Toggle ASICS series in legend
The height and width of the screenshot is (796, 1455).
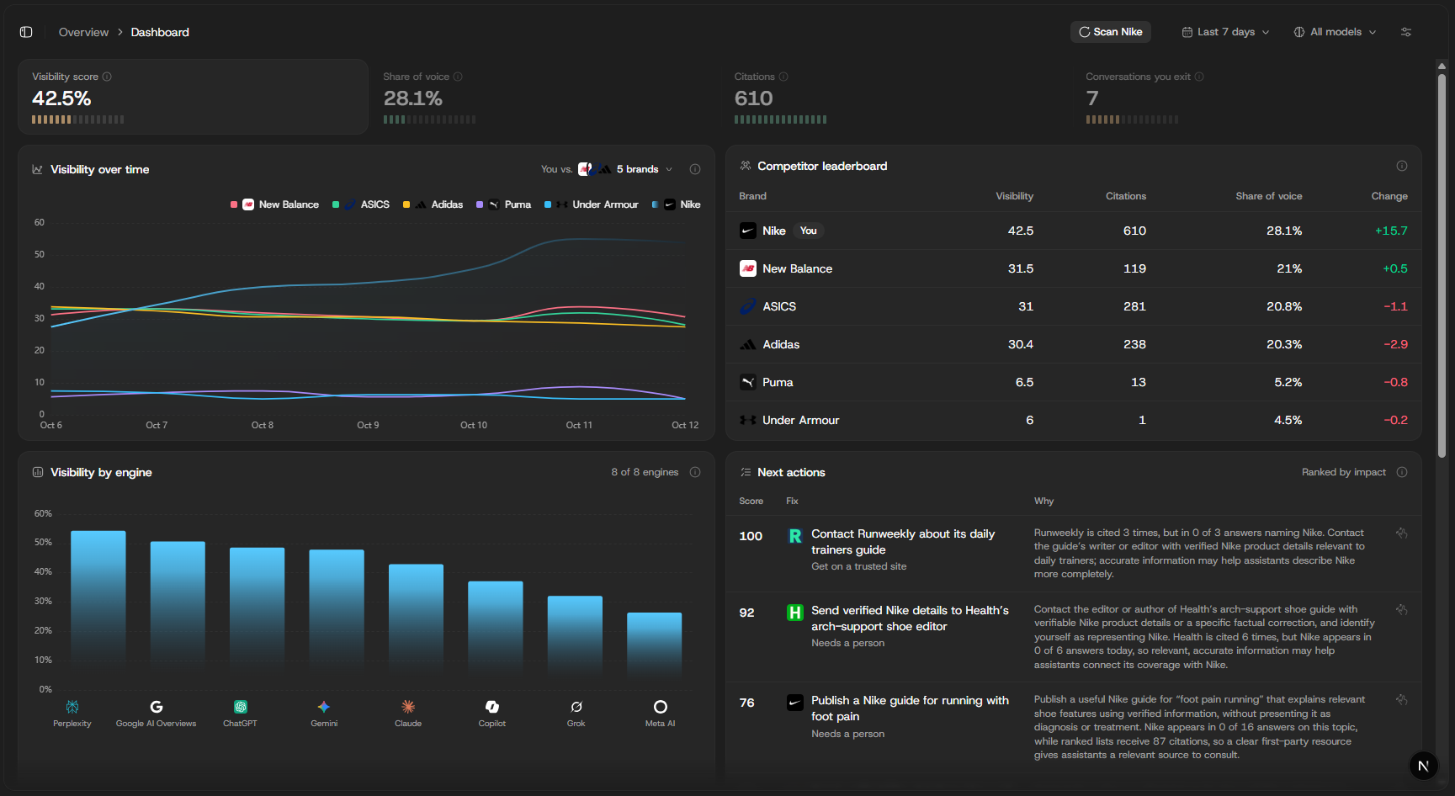tap(361, 204)
